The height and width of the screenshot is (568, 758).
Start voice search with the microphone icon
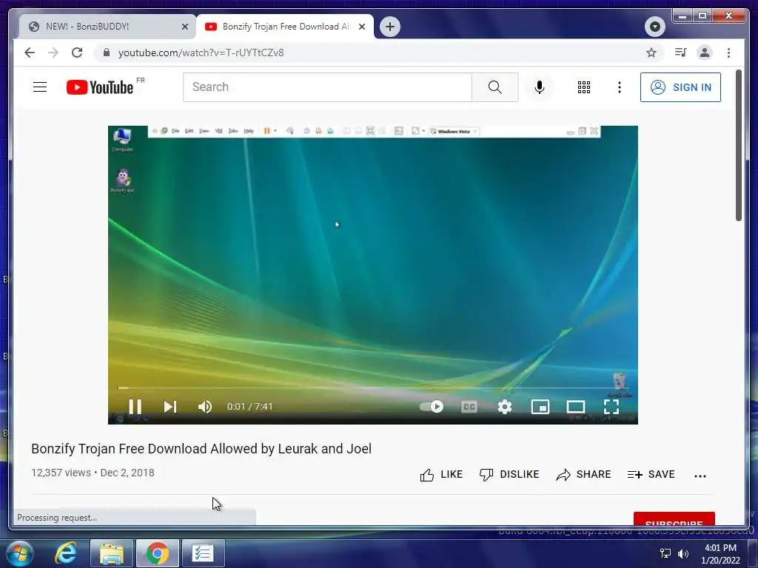click(x=540, y=87)
